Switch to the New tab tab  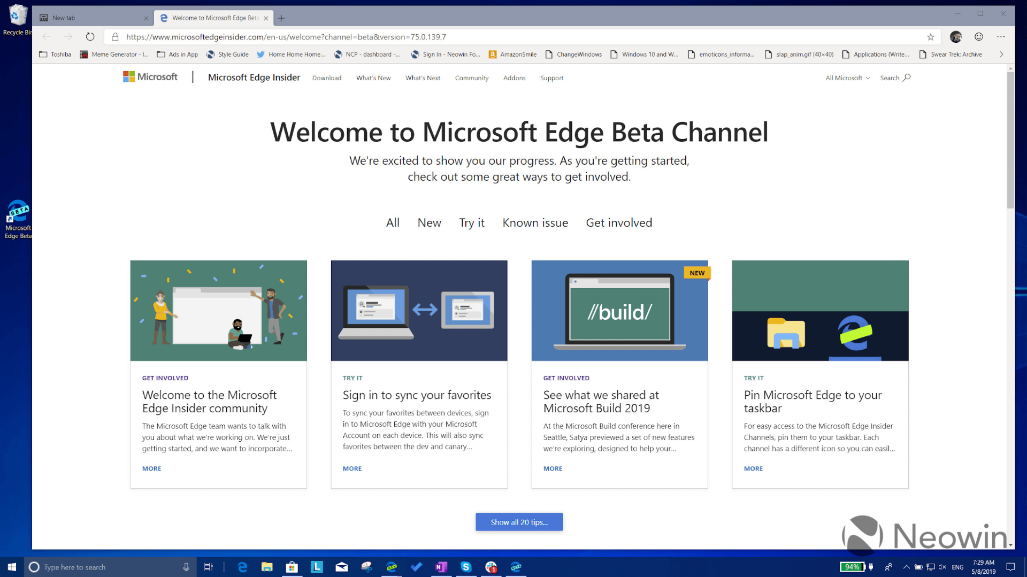pyautogui.click(x=93, y=18)
